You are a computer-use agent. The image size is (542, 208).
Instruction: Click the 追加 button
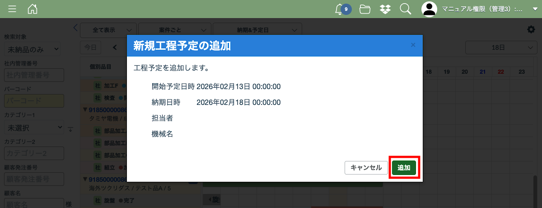tap(404, 168)
